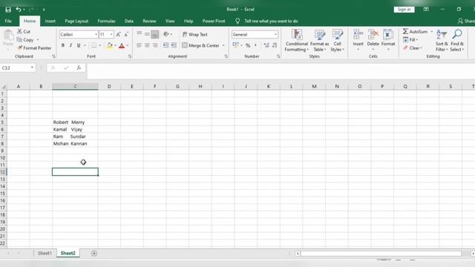Add a new sheet with plus button

pyautogui.click(x=94, y=254)
